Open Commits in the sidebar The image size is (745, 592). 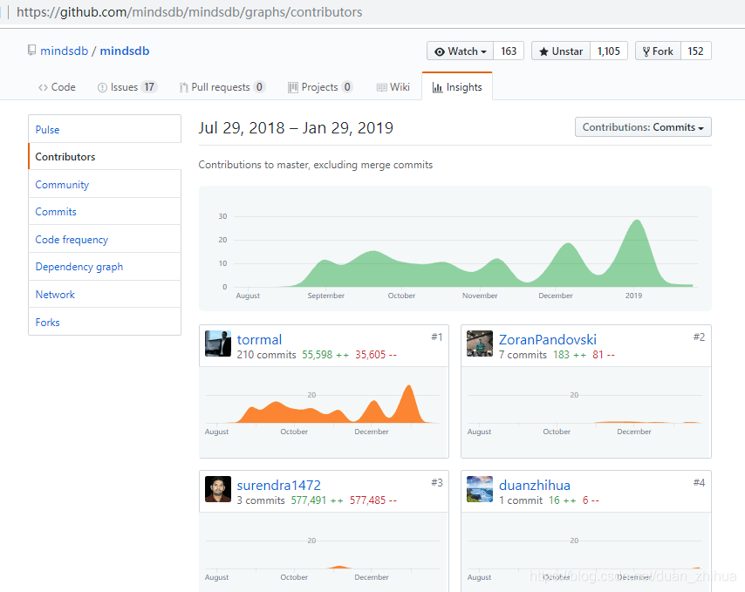pyautogui.click(x=105, y=212)
